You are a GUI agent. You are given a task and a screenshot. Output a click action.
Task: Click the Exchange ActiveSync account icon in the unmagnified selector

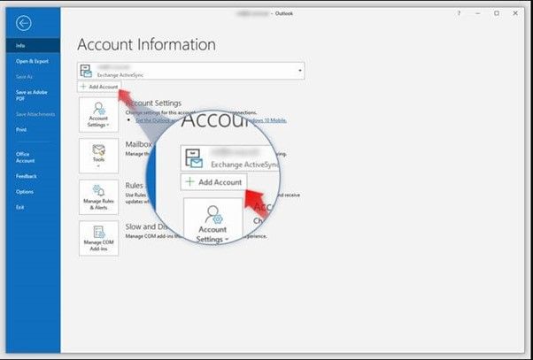86,71
